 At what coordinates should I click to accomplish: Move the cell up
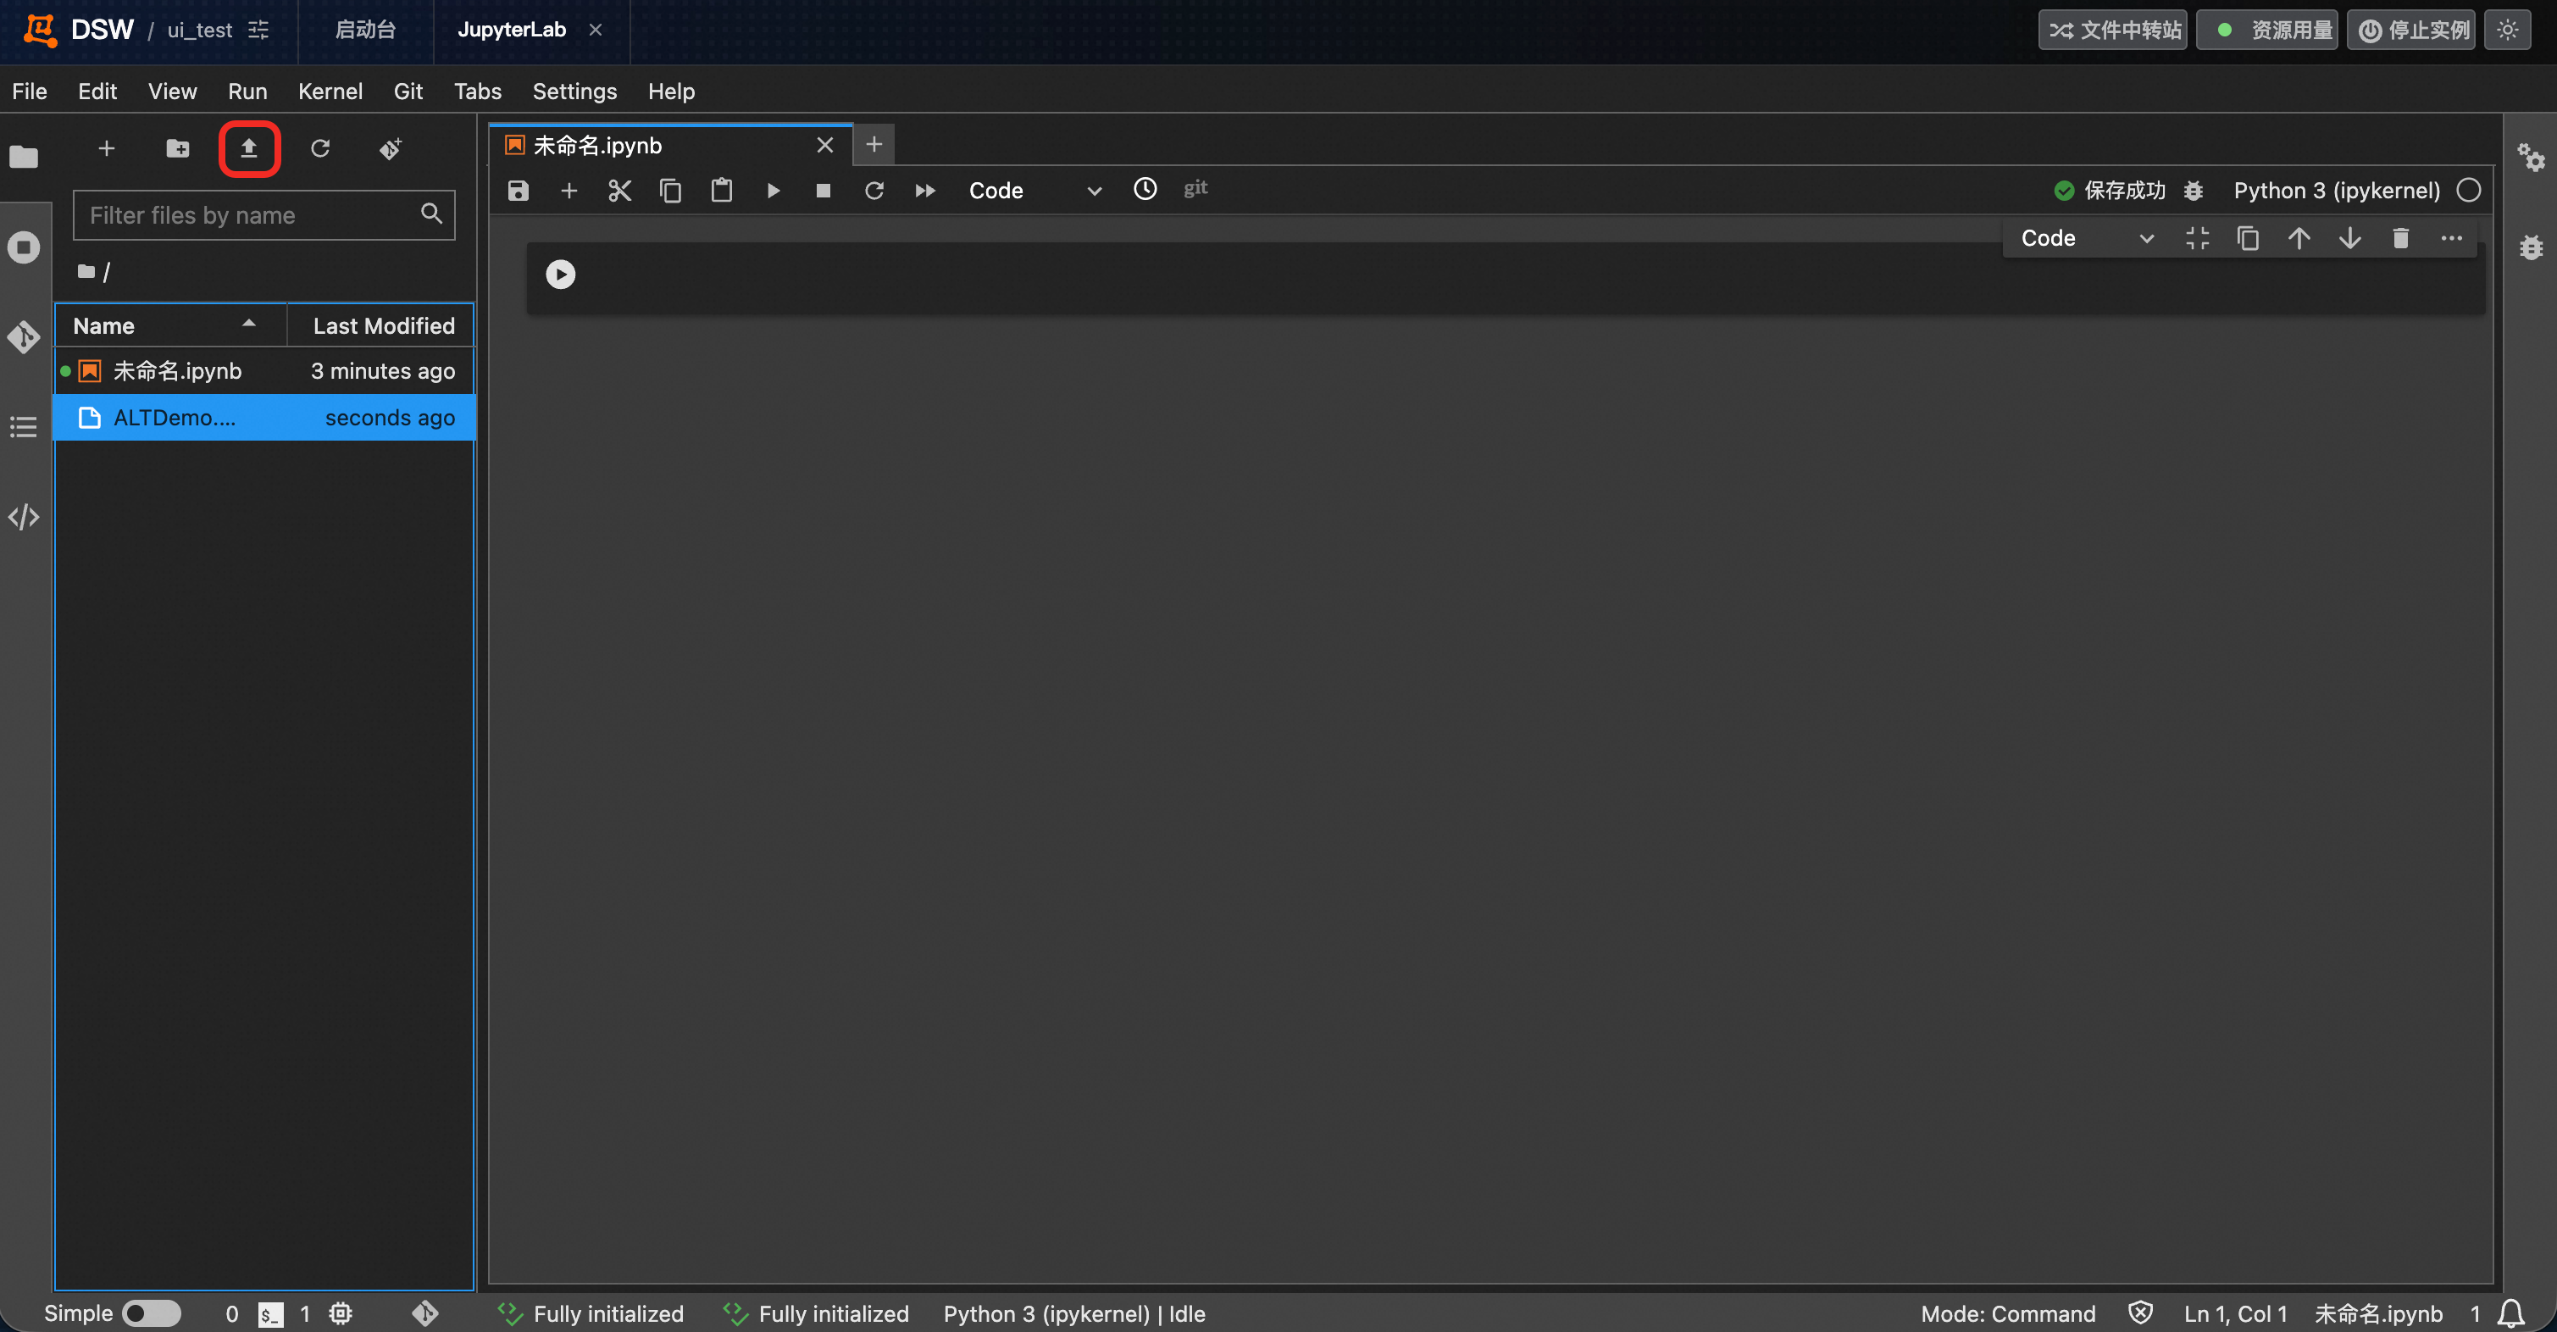click(2299, 238)
